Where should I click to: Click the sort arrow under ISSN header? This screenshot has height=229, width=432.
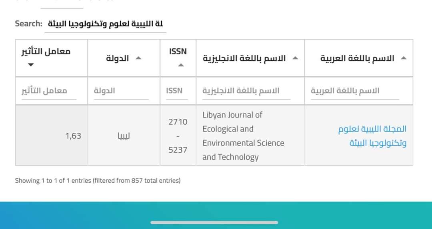(181, 65)
